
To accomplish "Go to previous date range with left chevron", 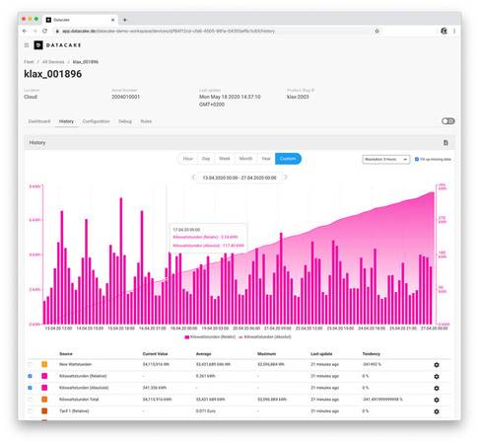I will [x=193, y=178].
